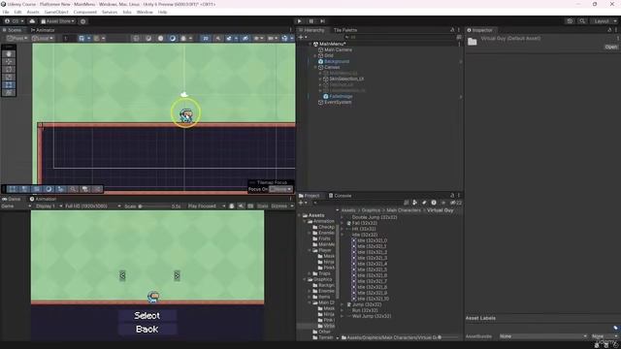This screenshot has width=621, height=349.
Task: Adjust the Game view Scale slider
Action: pos(154,206)
